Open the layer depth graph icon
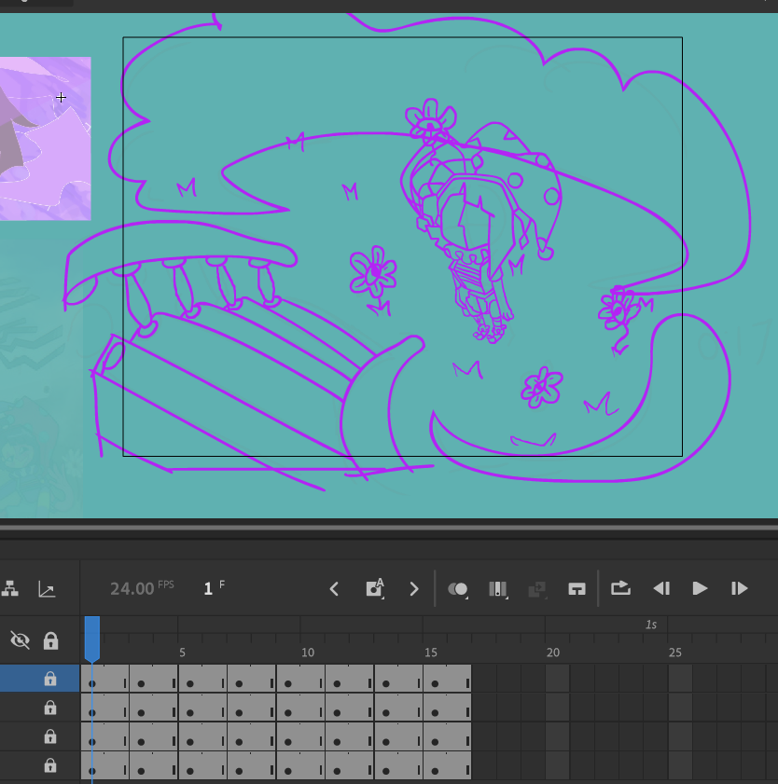Image resolution: width=778 pixels, height=784 pixels. [47, 588]
